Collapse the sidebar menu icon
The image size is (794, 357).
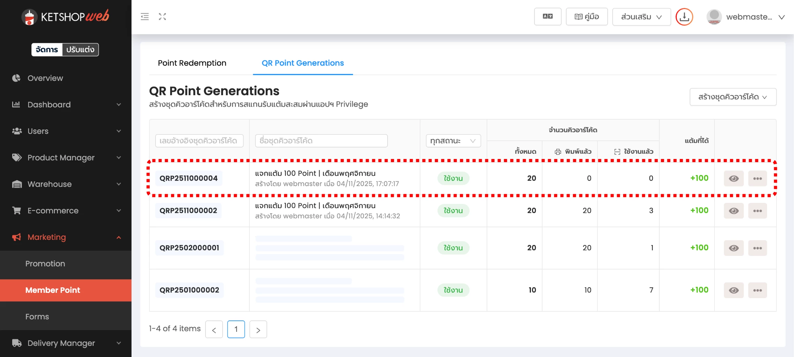click(144, 16)
